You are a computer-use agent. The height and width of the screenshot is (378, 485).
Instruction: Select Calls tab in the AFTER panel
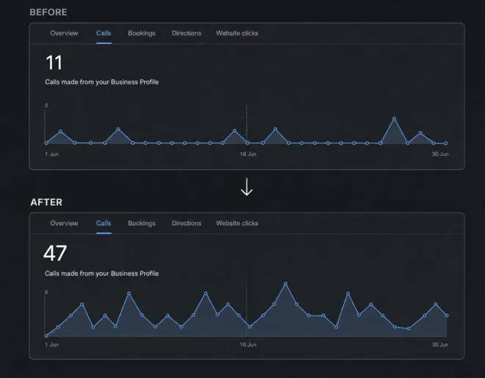coord(104,224)
